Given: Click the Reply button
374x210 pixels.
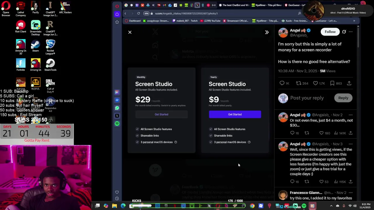Looking at the screenshot, I should [x=343, y=98].
